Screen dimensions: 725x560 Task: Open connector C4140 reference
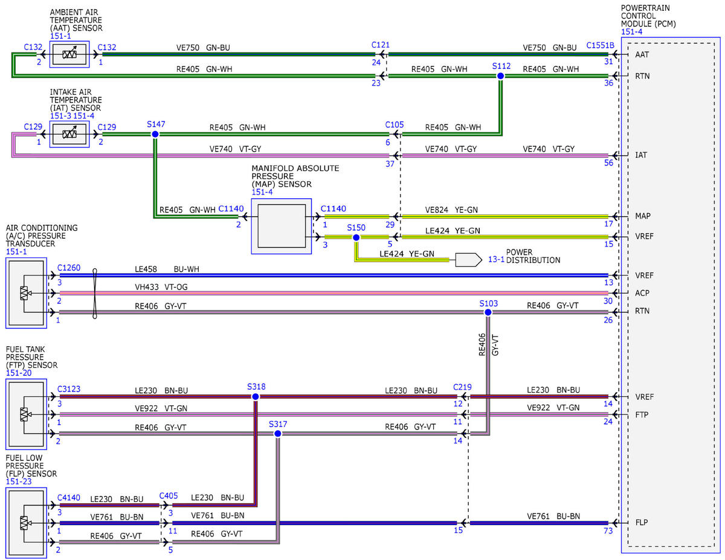click(x=69, y=497)
